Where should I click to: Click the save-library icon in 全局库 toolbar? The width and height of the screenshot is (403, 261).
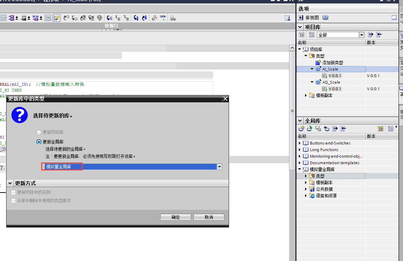318,128
